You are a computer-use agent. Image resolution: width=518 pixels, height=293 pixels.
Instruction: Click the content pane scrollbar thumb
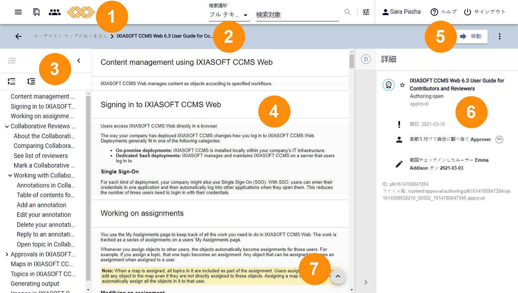coord(352,61)
